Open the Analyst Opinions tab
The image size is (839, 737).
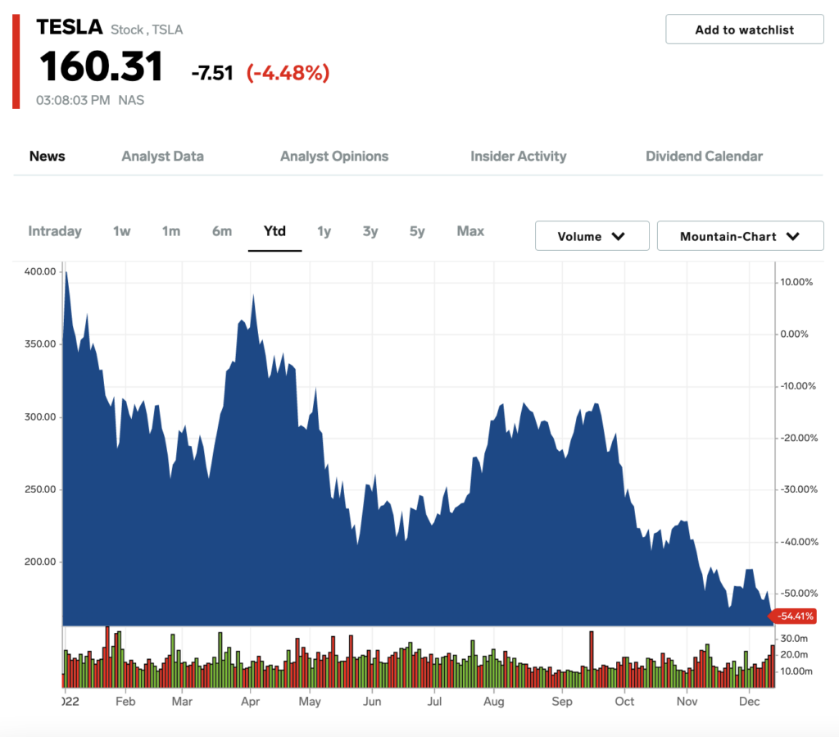334,157
